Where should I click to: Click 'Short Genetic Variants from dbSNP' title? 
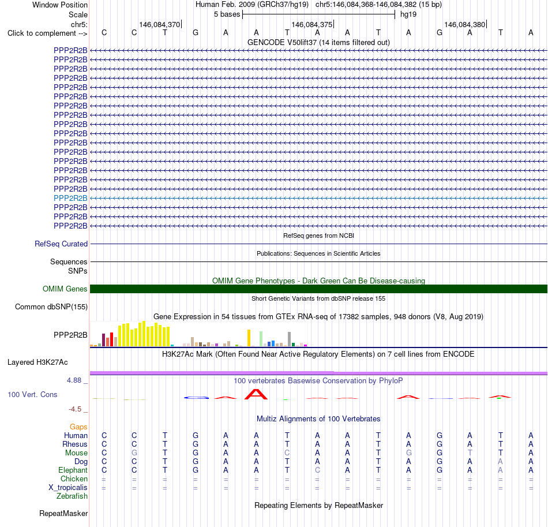click(318, 298)
